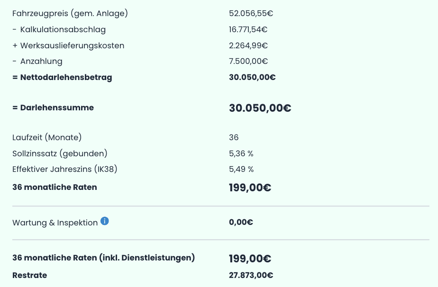Select the 5,36 % Sollzinssatz value
Viewport: 438px width, 287px height.
click(x=241, y=153)
